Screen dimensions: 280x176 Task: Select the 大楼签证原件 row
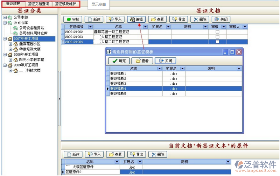tap(146, 167)
